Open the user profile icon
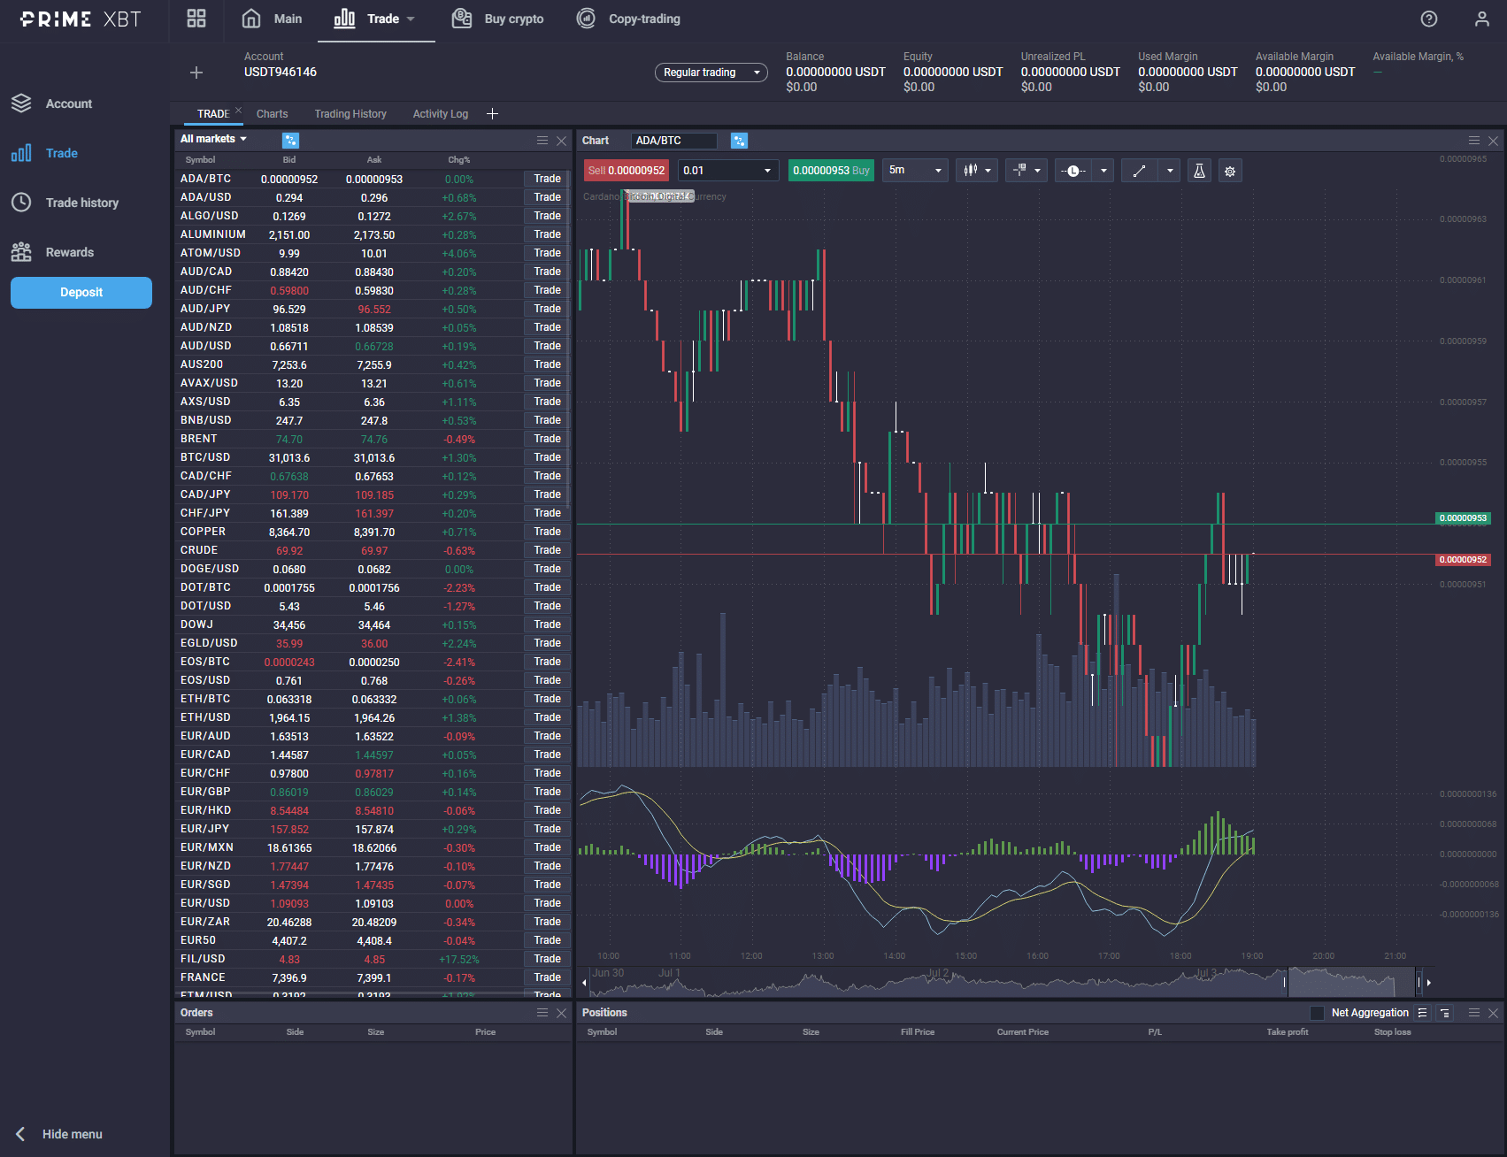This screenshot has width=1507, height=1157. 1481,19
